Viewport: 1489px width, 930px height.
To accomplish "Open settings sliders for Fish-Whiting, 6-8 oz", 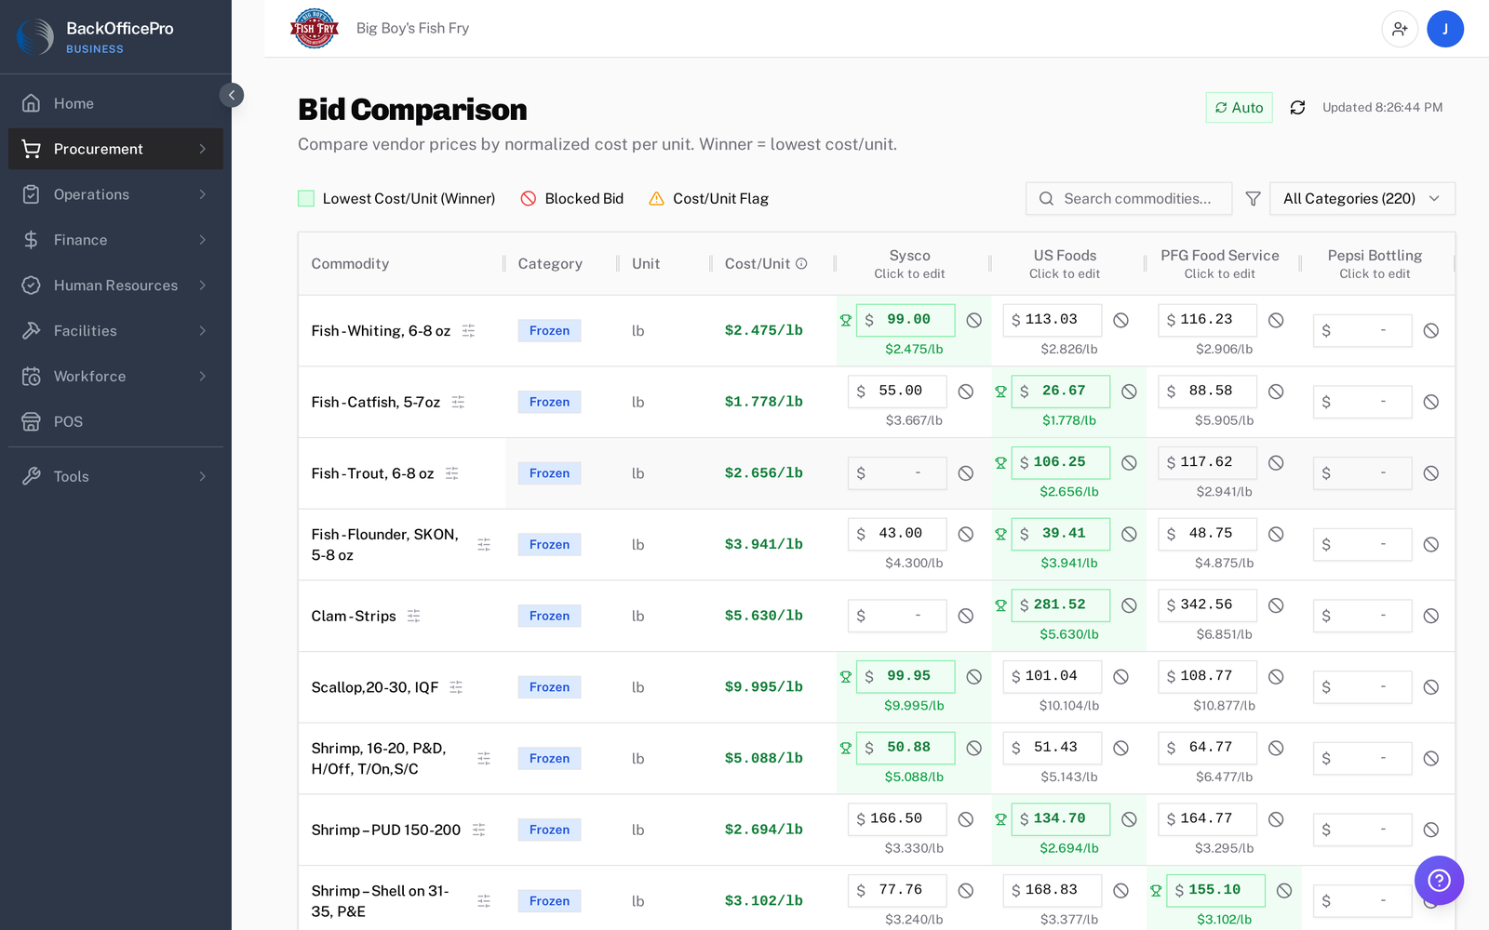I will [x=468, y=331].
